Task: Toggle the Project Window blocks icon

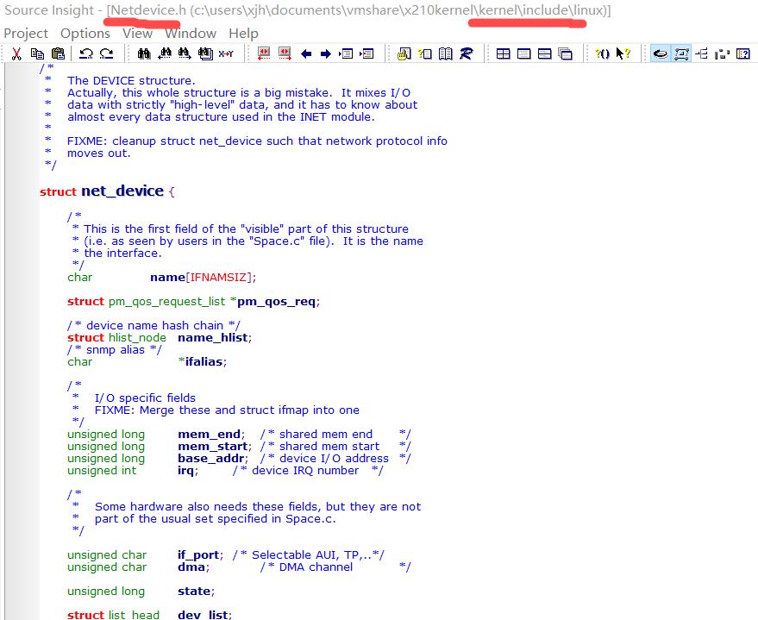Action: pyautogui.click(x=722, y=53)
